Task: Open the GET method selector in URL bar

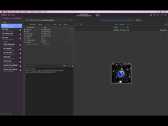Action: click(27, 20)
